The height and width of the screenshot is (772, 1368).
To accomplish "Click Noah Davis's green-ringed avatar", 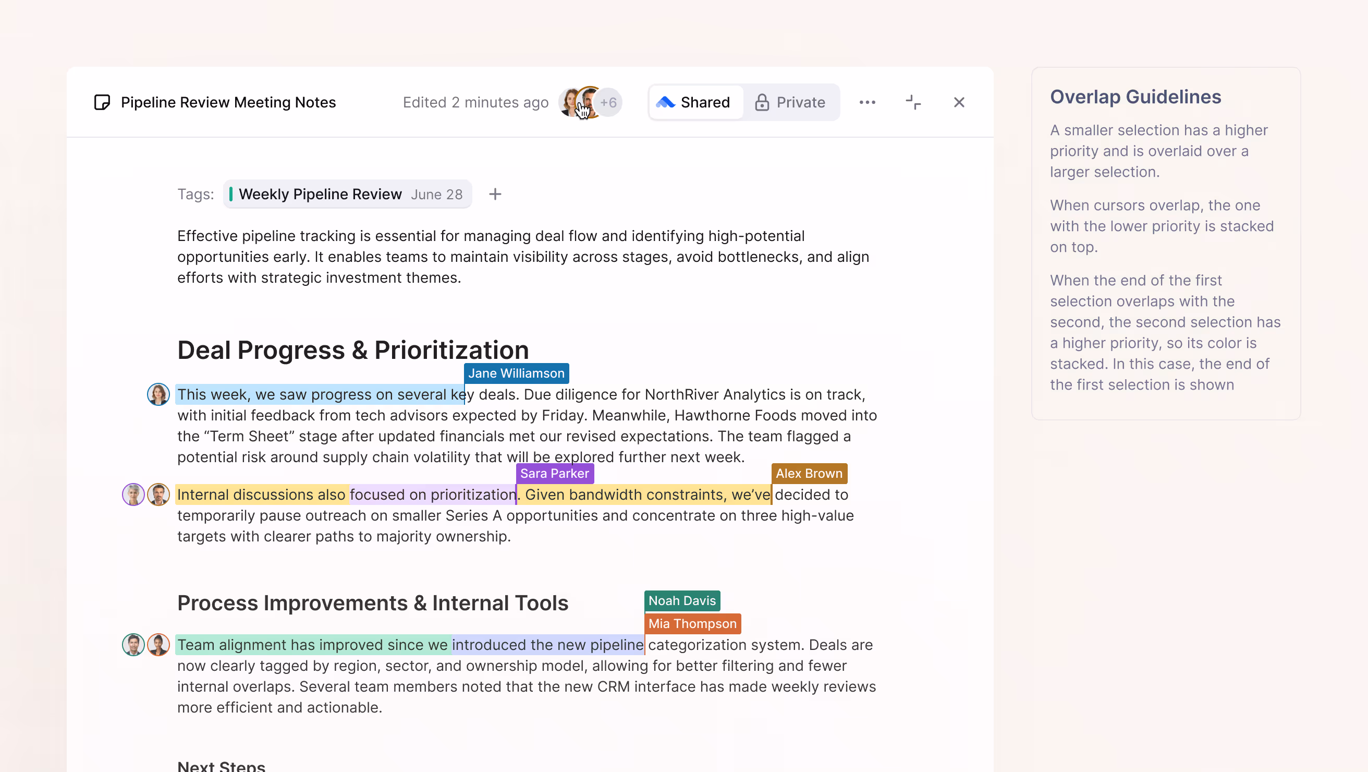I will tap(133, 645).
